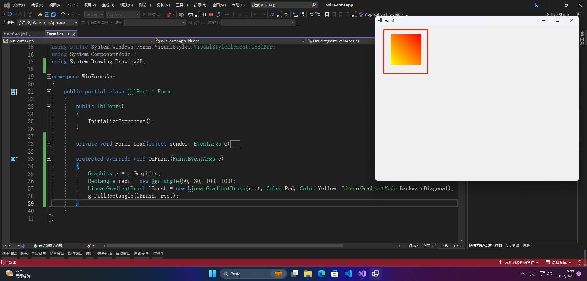Expand the collapsed Form1_Load method
The width and height of the screenshot is (587, 281).
coord(49,144)
